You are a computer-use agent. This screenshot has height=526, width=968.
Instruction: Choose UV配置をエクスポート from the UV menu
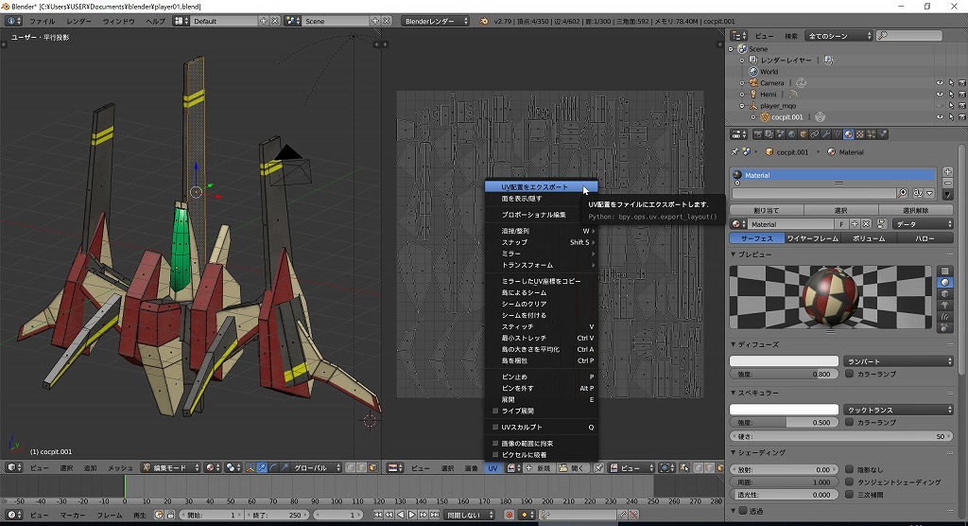pos(535,187)
